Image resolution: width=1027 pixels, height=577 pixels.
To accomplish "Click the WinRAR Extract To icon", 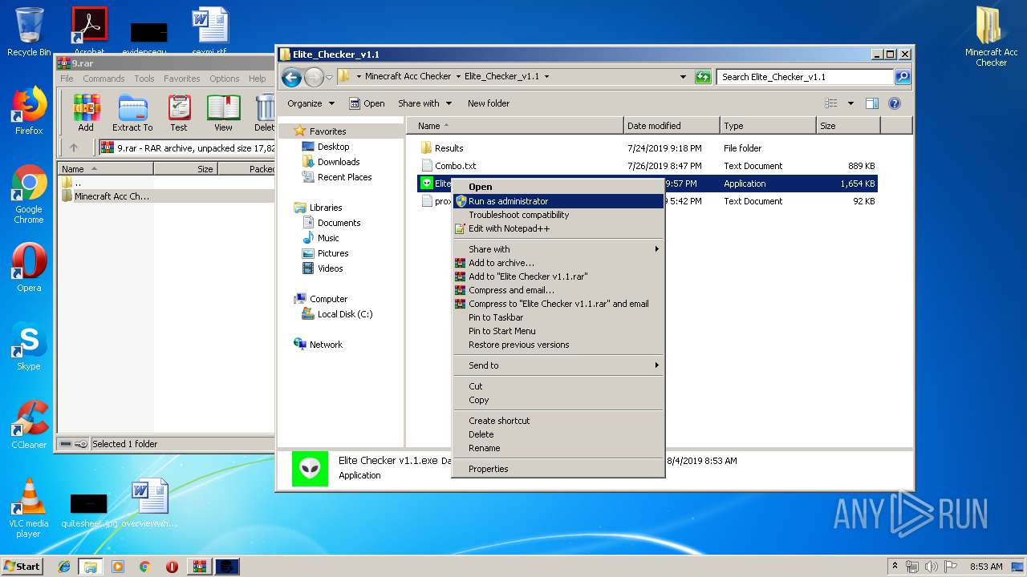I will 132,112.
